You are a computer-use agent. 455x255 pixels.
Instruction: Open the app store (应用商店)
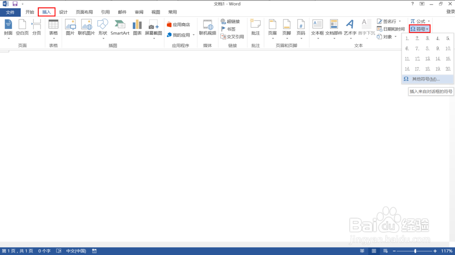point(178,25)
